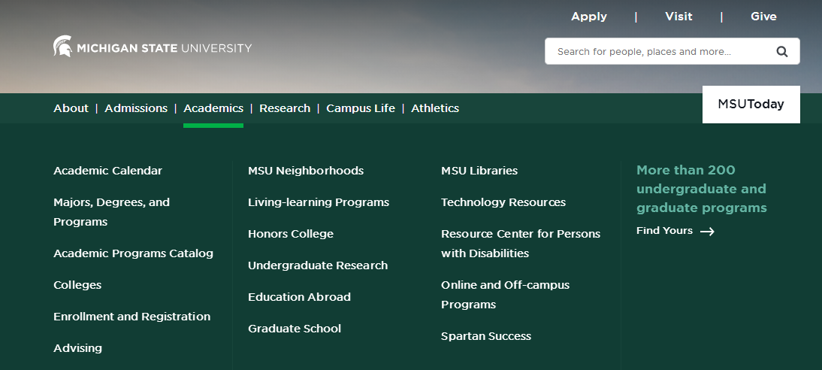Open Majors, Degrees, and Programs

(112, 212)
